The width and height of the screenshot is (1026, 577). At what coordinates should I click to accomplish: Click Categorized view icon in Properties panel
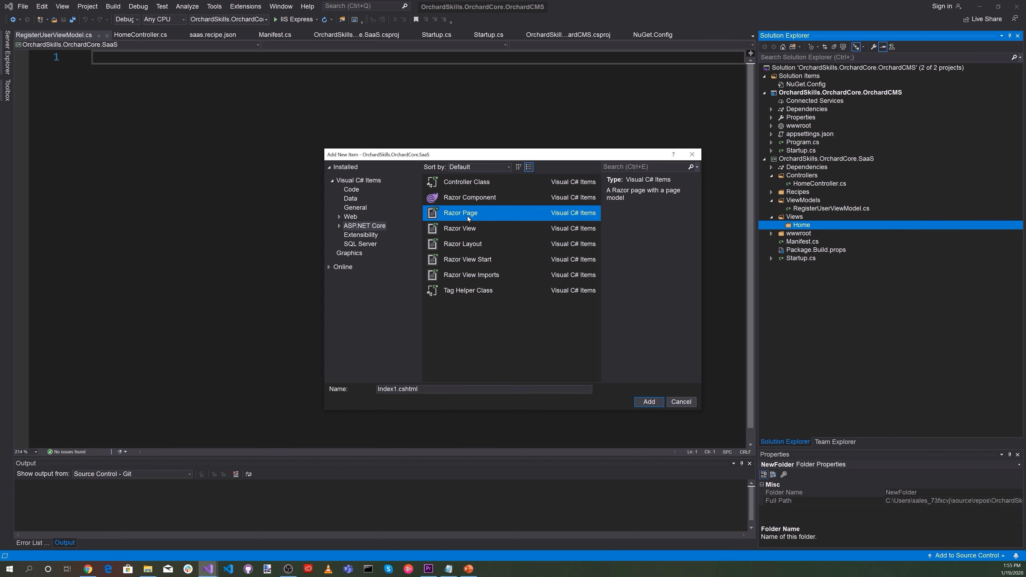click(x=764, y=475)
